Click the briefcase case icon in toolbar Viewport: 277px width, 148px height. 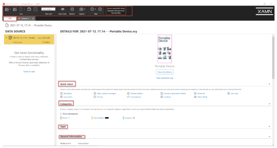(x=29, y=9)
